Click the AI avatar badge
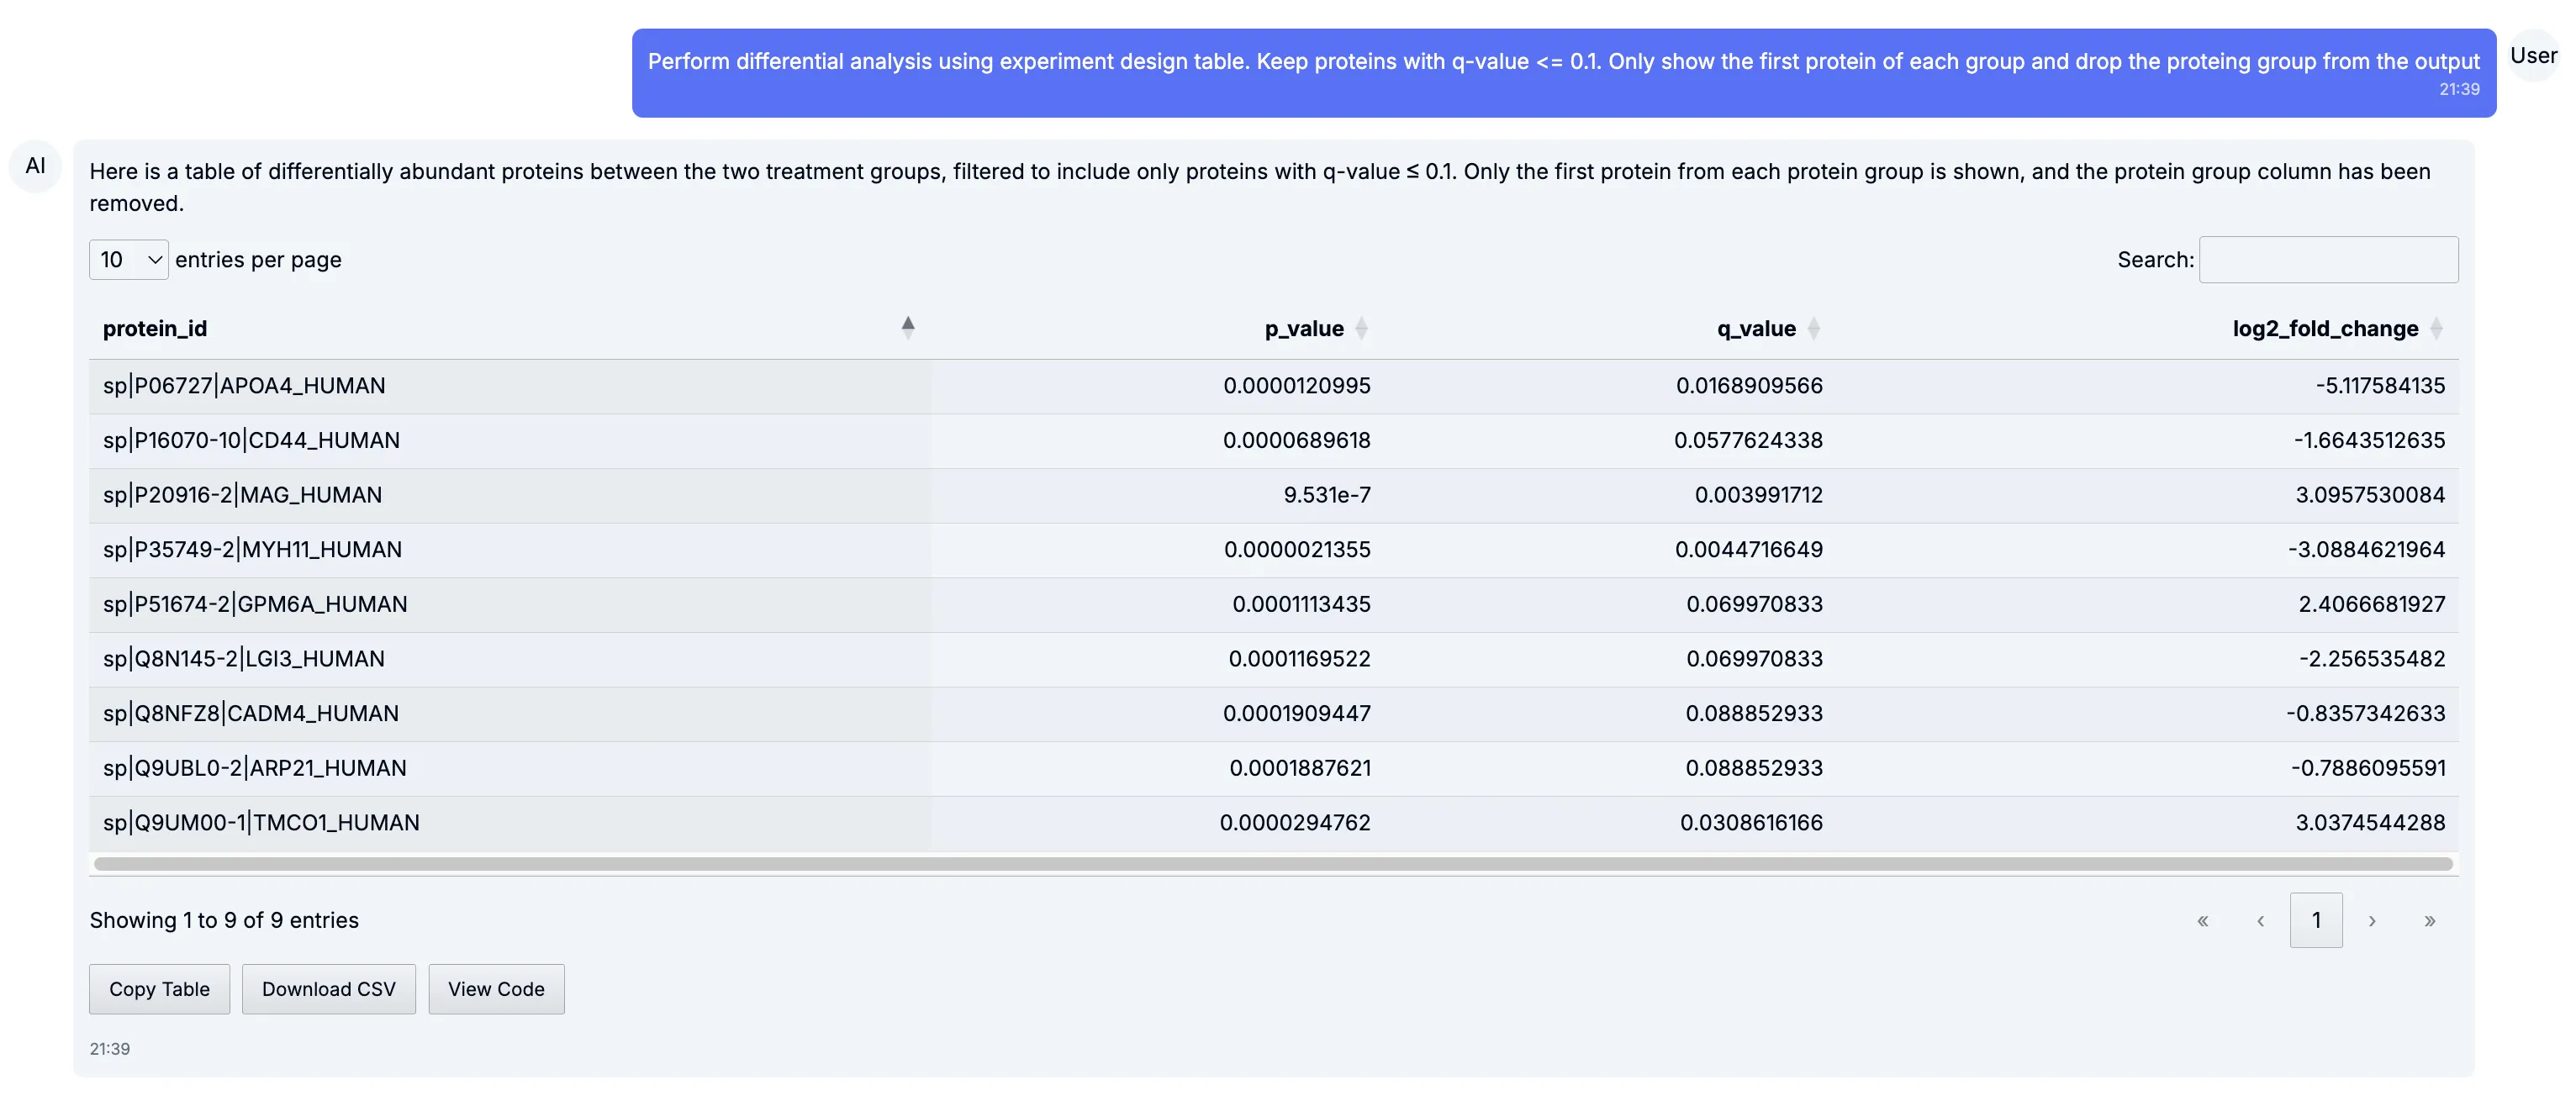Screen dimensions: 2576x1101 [x=35, y=166]
